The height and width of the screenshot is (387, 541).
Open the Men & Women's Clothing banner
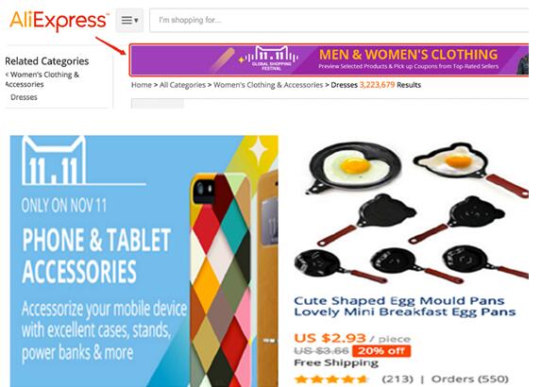[x=329, y=59]
